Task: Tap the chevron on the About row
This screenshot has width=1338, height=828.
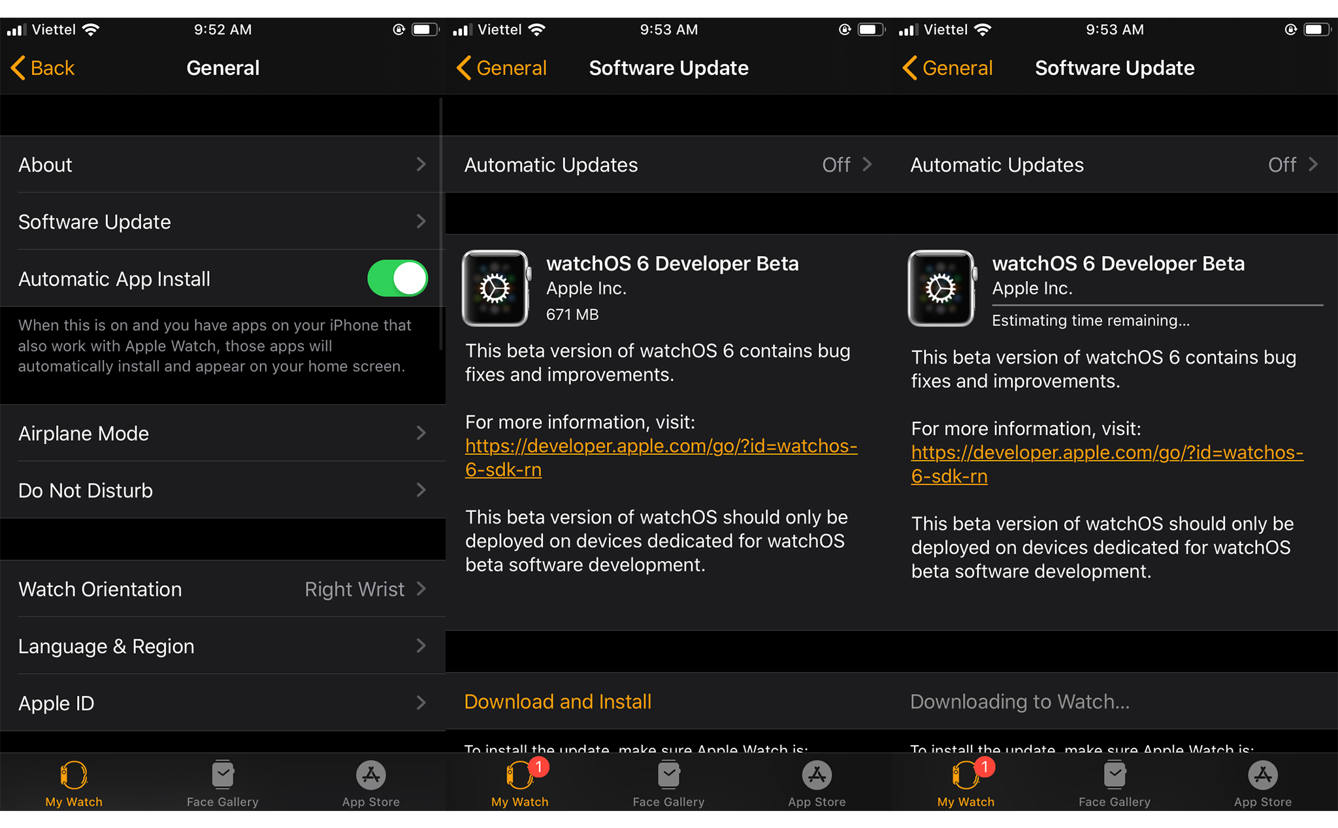Action: point(421,165)
